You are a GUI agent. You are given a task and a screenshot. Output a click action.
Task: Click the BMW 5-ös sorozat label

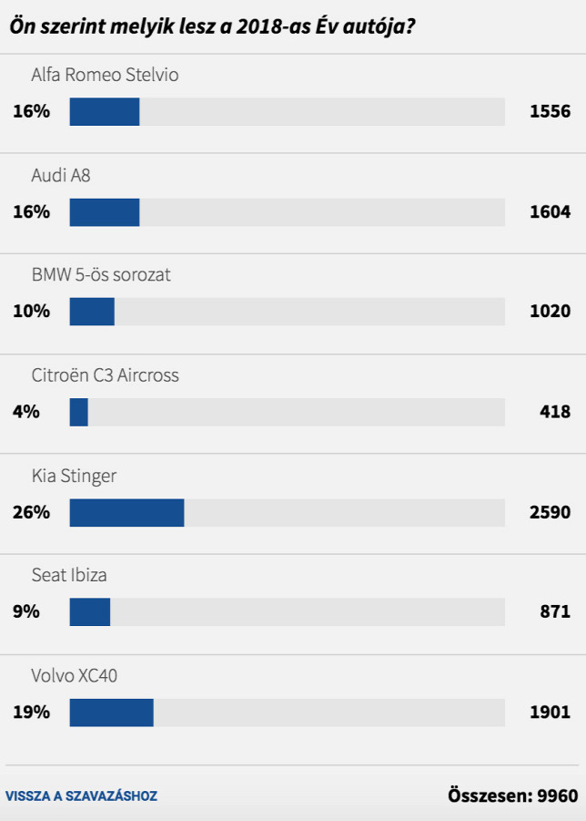pyautogui.click(x=101, y=275)
